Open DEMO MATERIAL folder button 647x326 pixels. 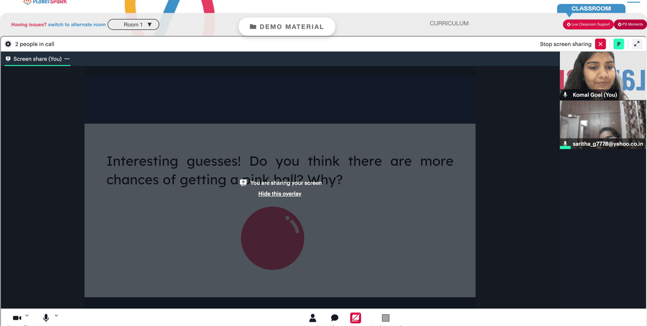click(x=287, y=27)
